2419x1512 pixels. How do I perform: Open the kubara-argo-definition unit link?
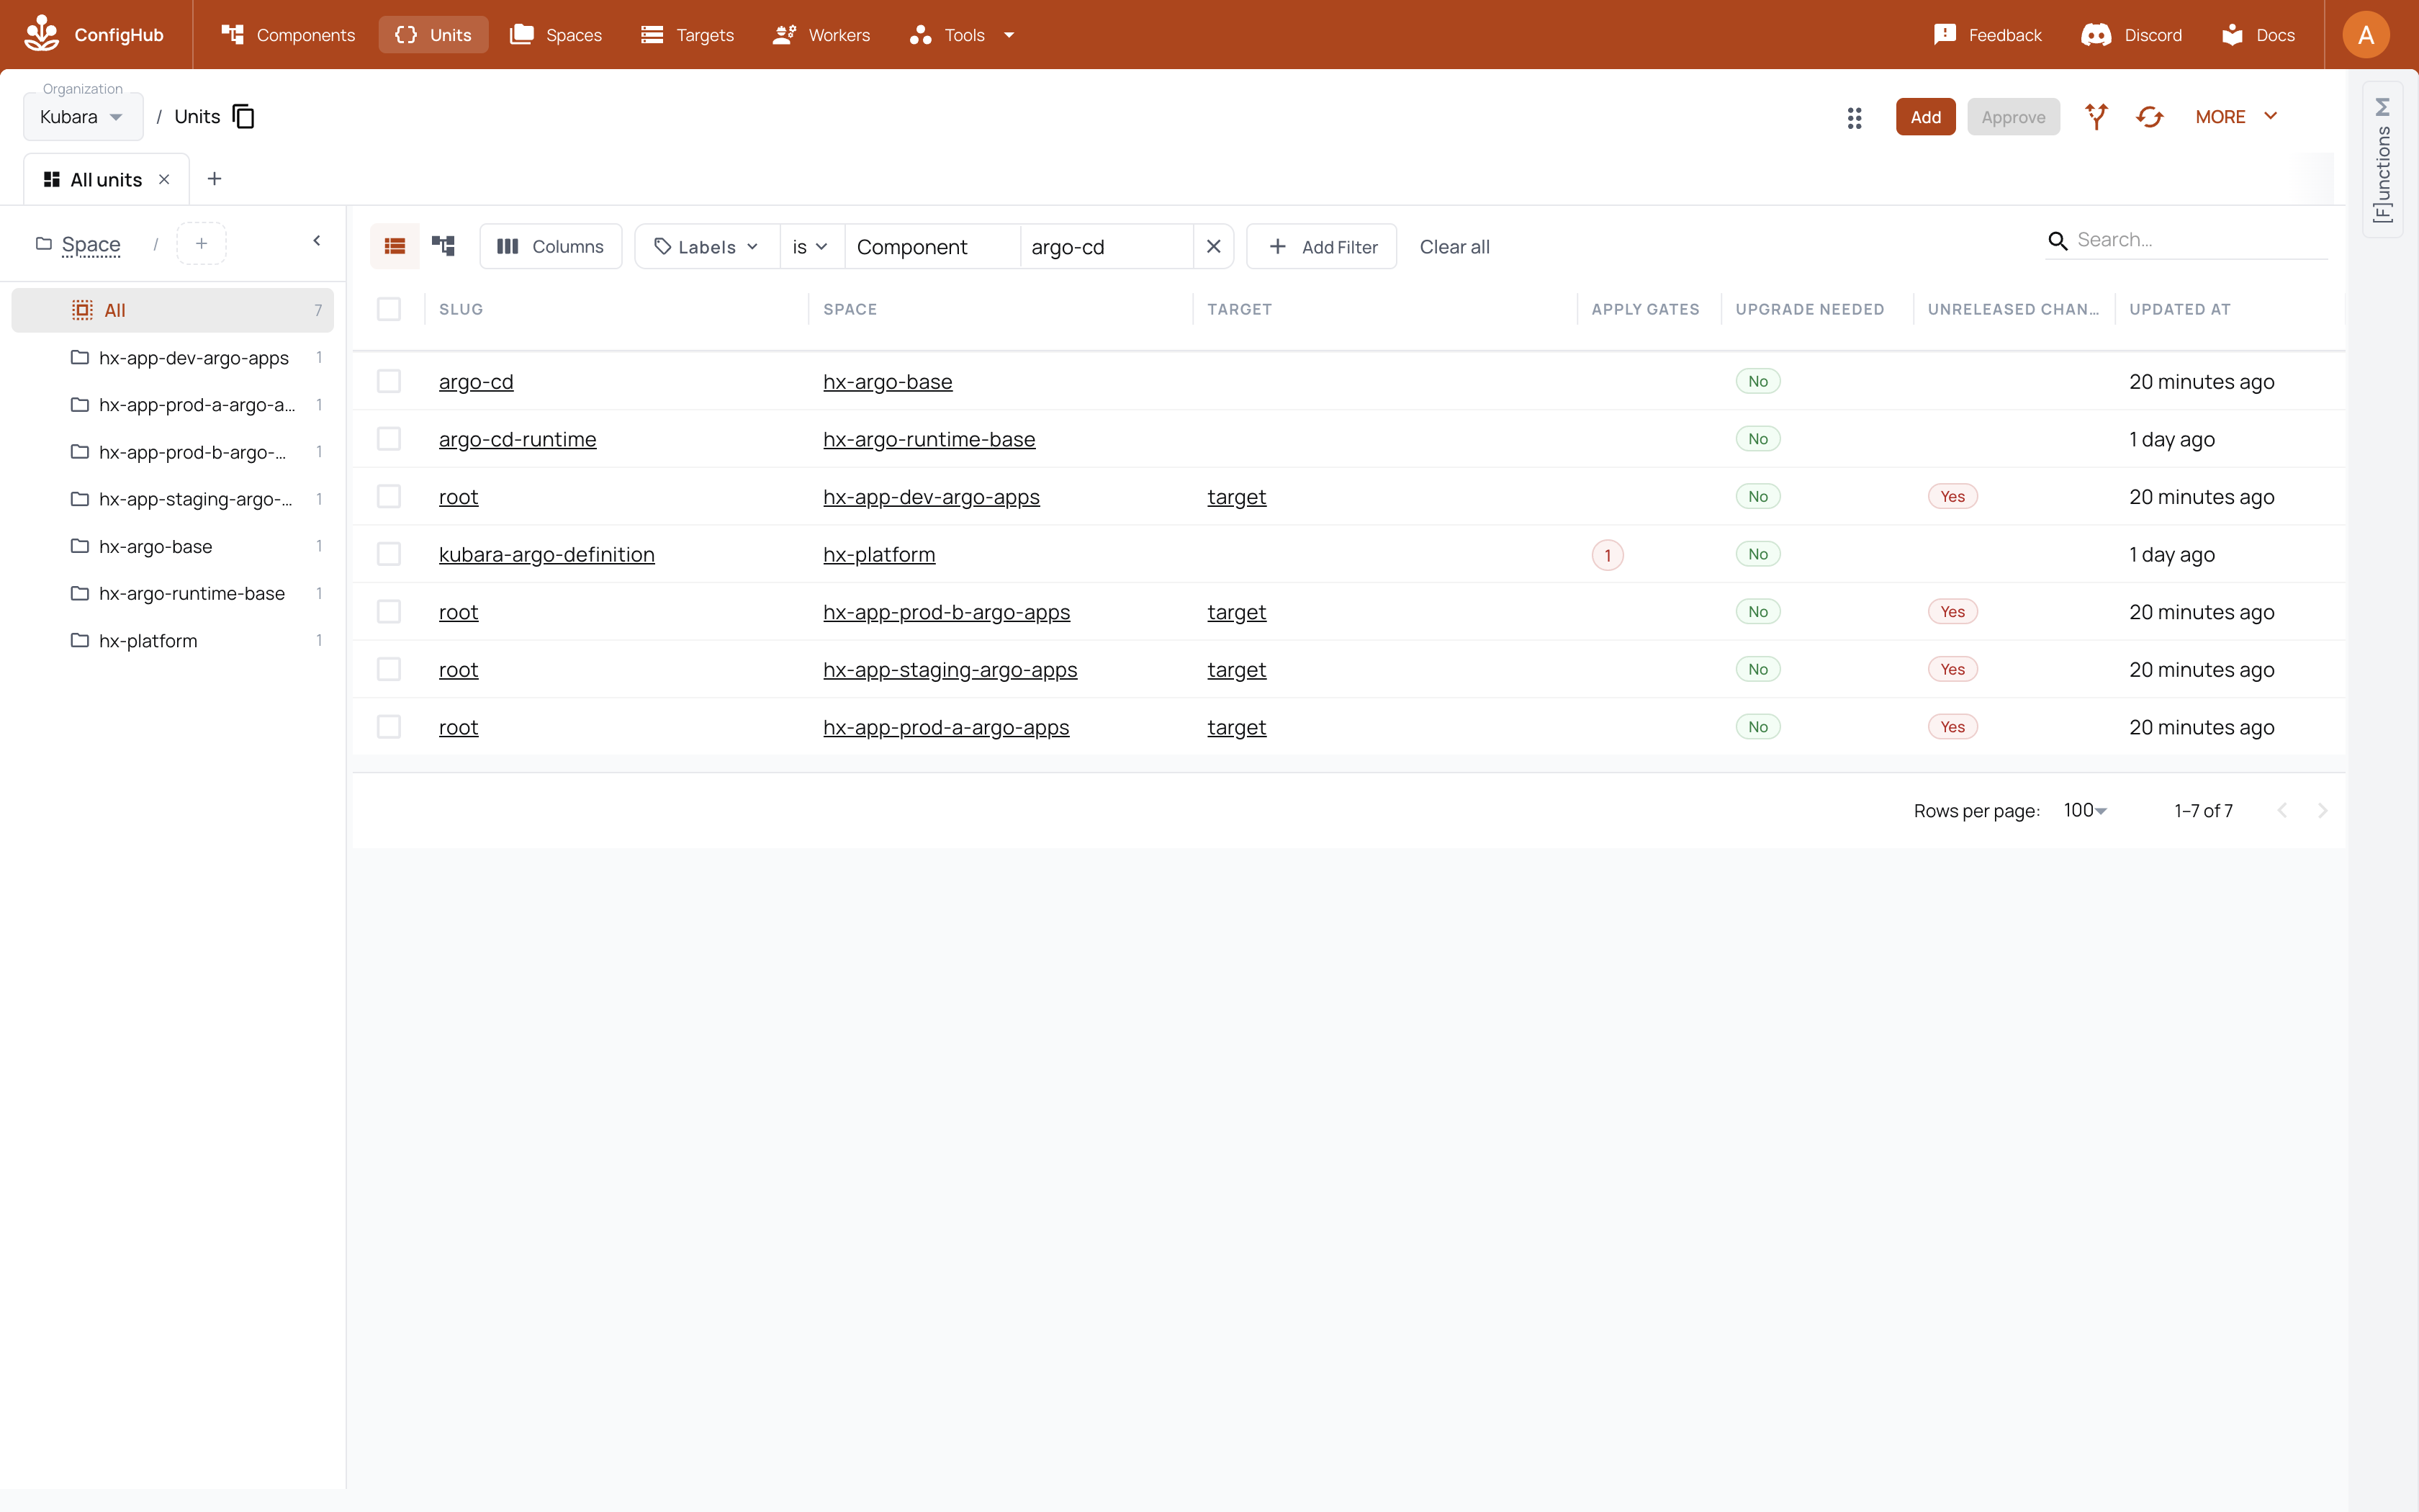546,554
